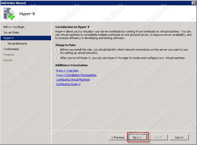Click the Next button
Viewport: 197px width, 145px height.
pyautogui.click(x=138, y=137)
